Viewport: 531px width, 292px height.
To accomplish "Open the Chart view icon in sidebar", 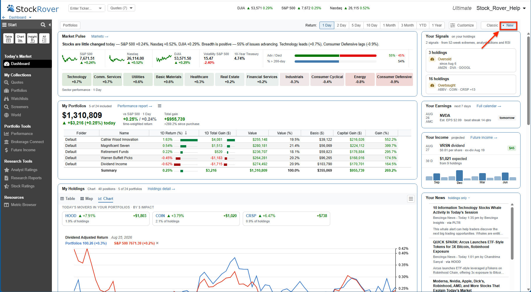I will pos(20,38).
